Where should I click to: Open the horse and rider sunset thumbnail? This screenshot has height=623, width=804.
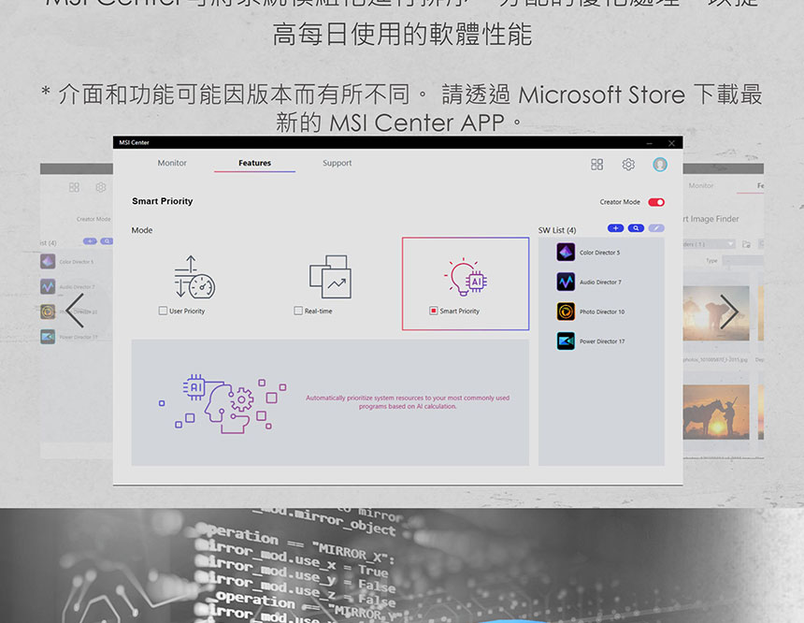716,413
